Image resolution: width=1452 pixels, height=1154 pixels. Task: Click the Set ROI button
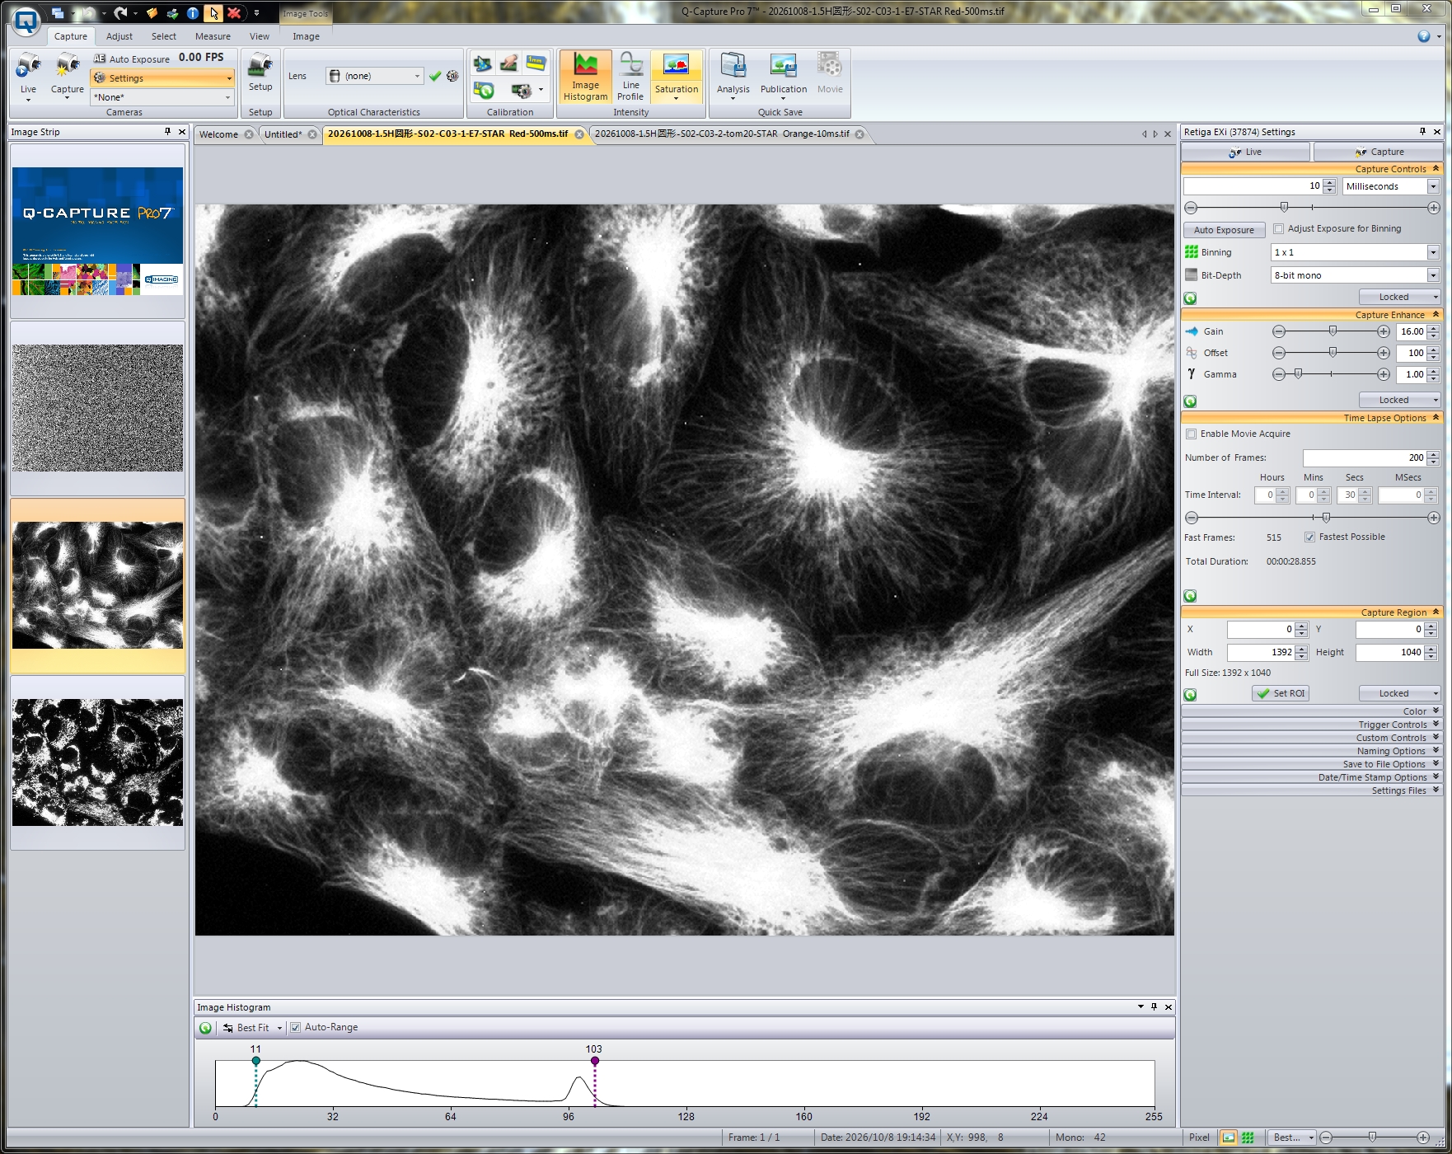point(1281,693)
